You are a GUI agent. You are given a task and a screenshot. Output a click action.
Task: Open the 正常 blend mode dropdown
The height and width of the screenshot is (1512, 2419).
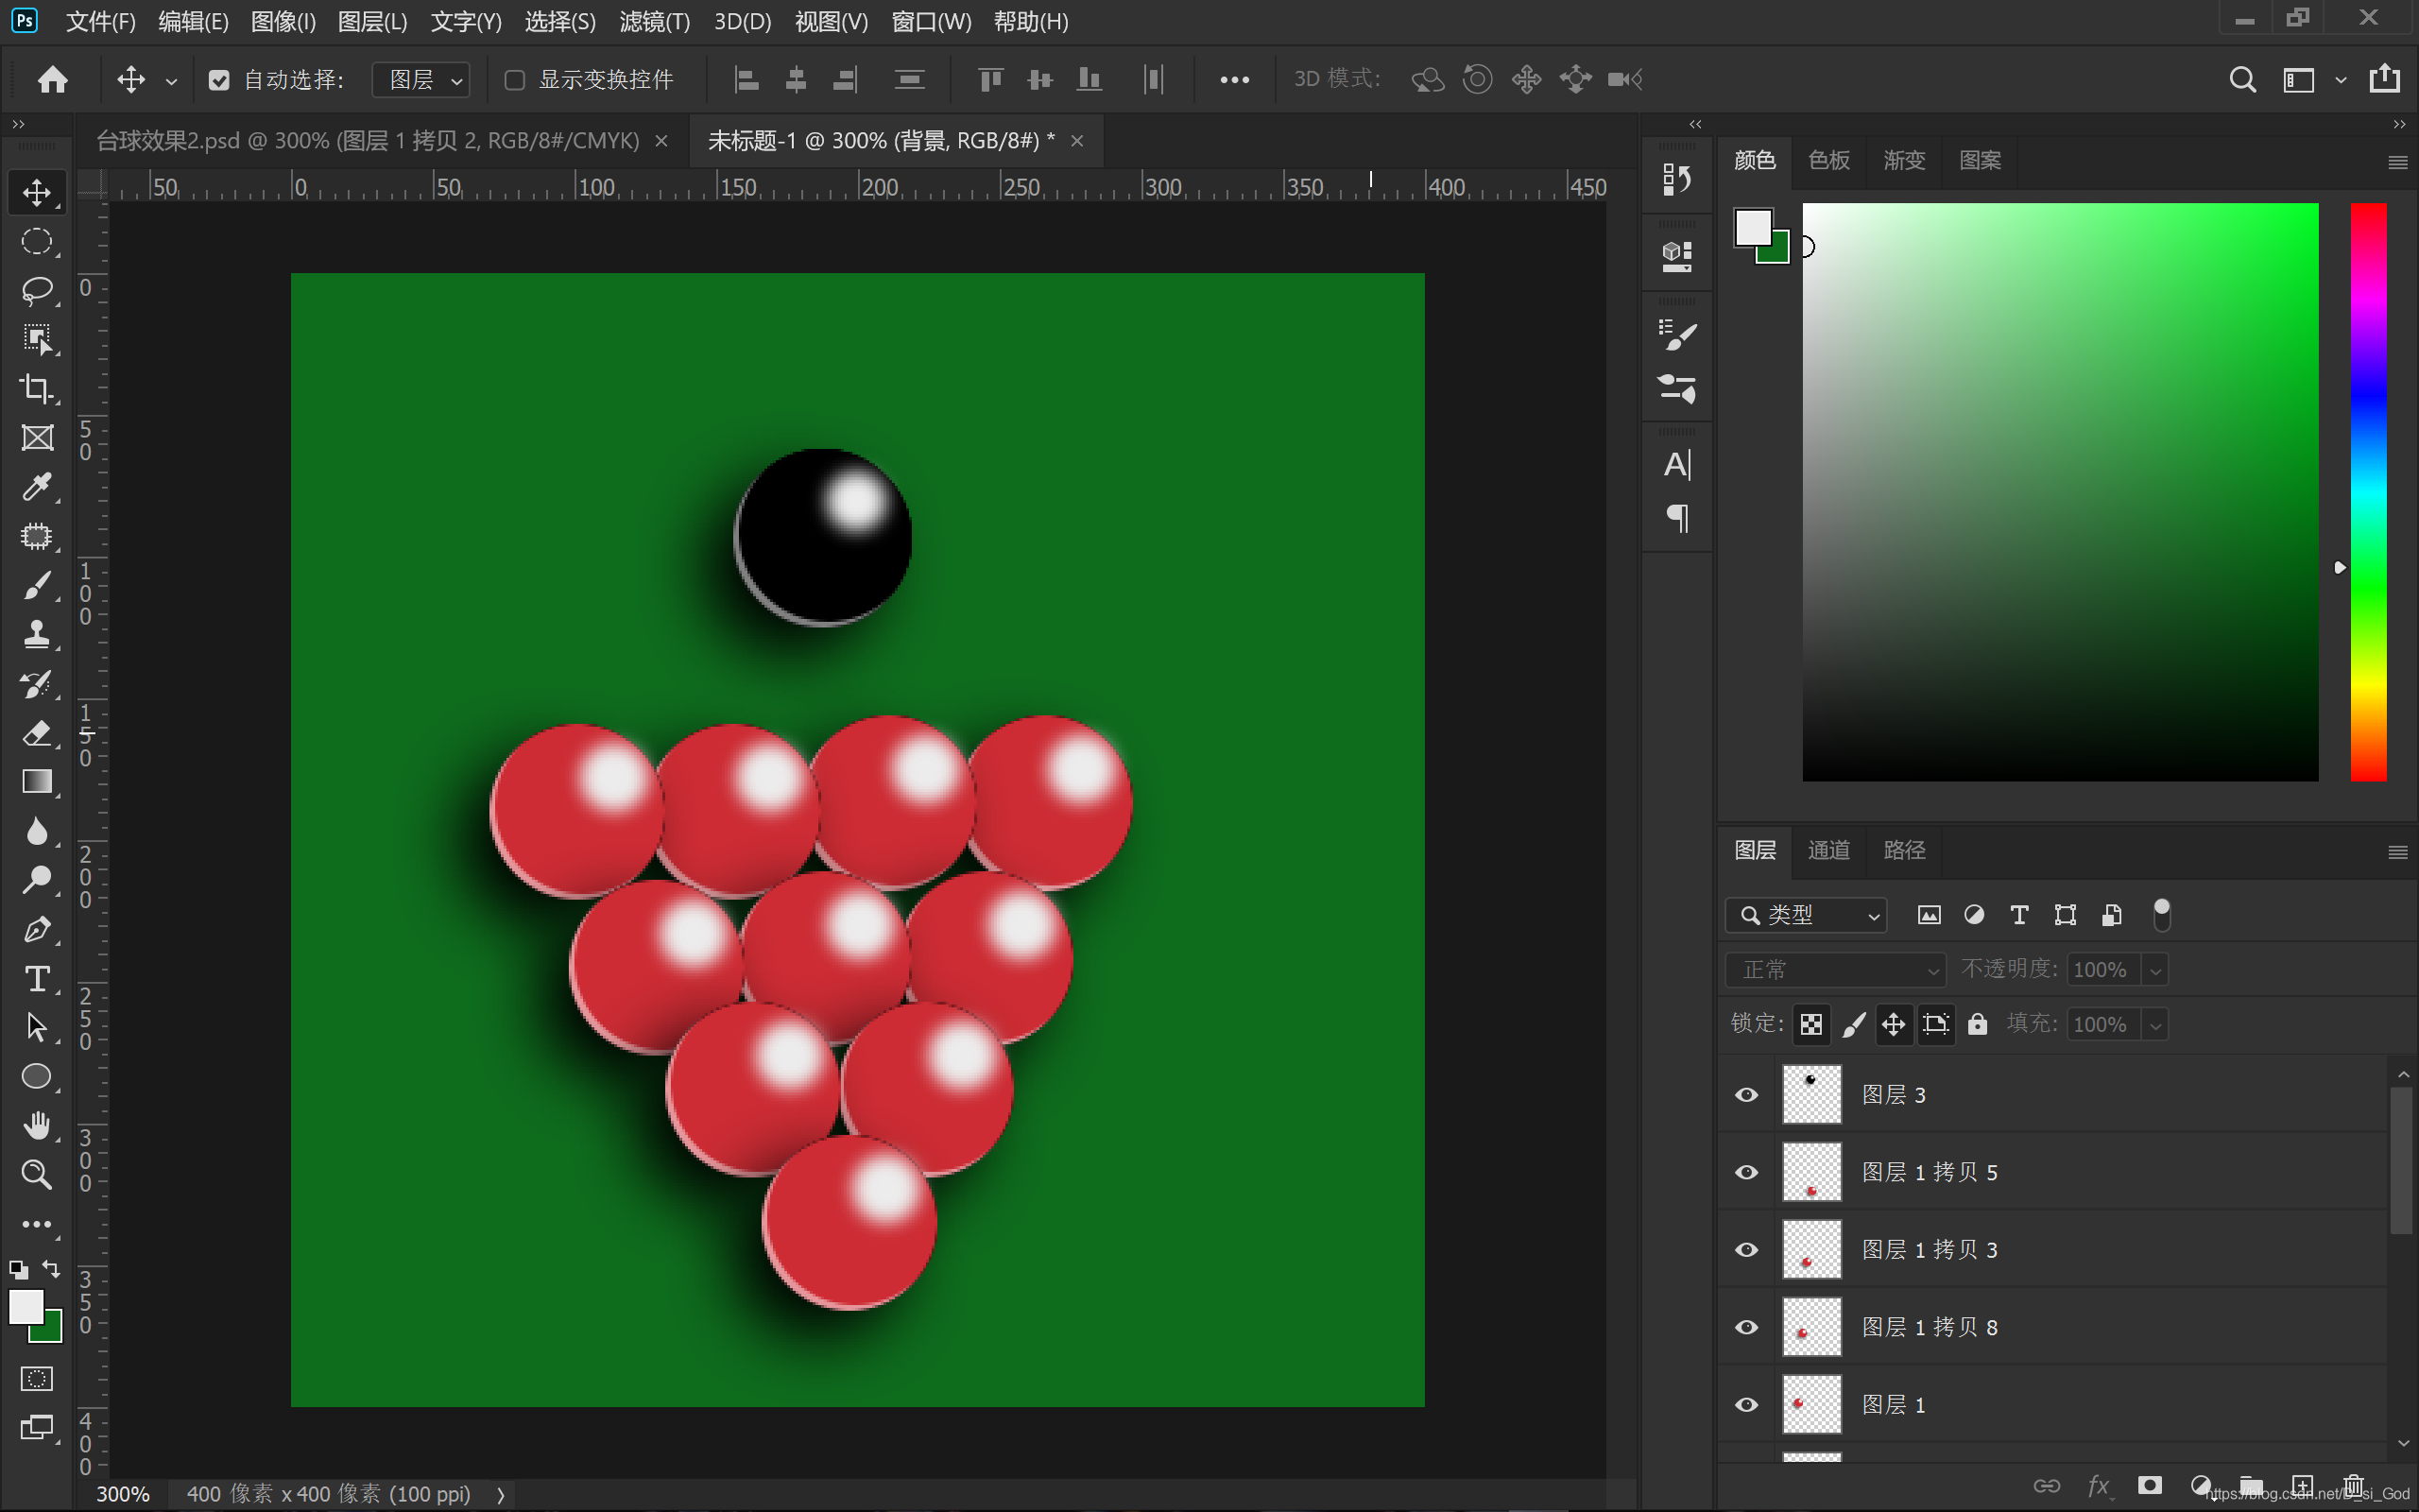[x=1835, y=970]
